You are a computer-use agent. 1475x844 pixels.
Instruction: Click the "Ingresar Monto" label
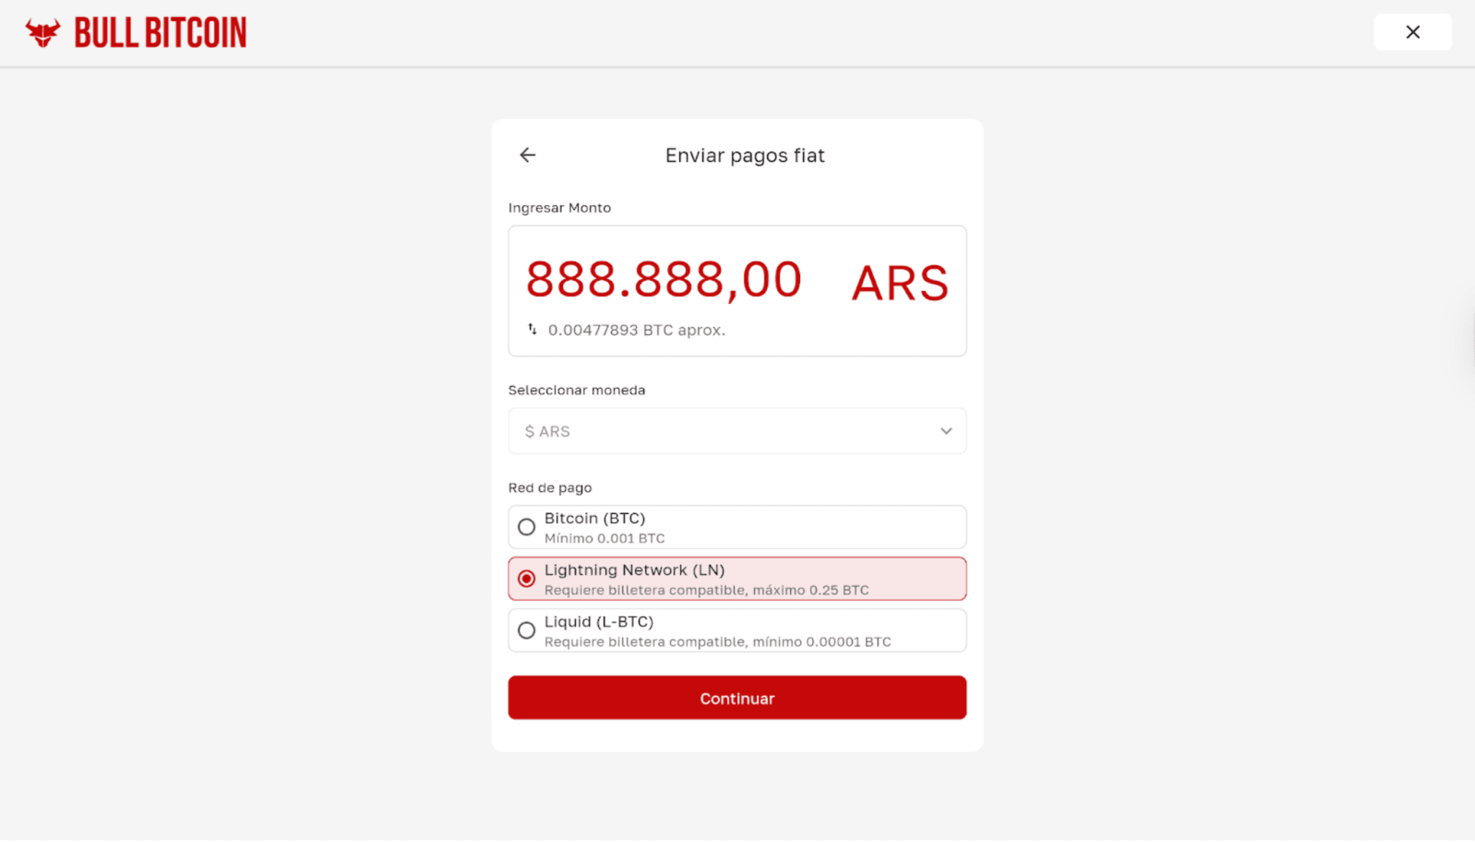coord(559,208)
